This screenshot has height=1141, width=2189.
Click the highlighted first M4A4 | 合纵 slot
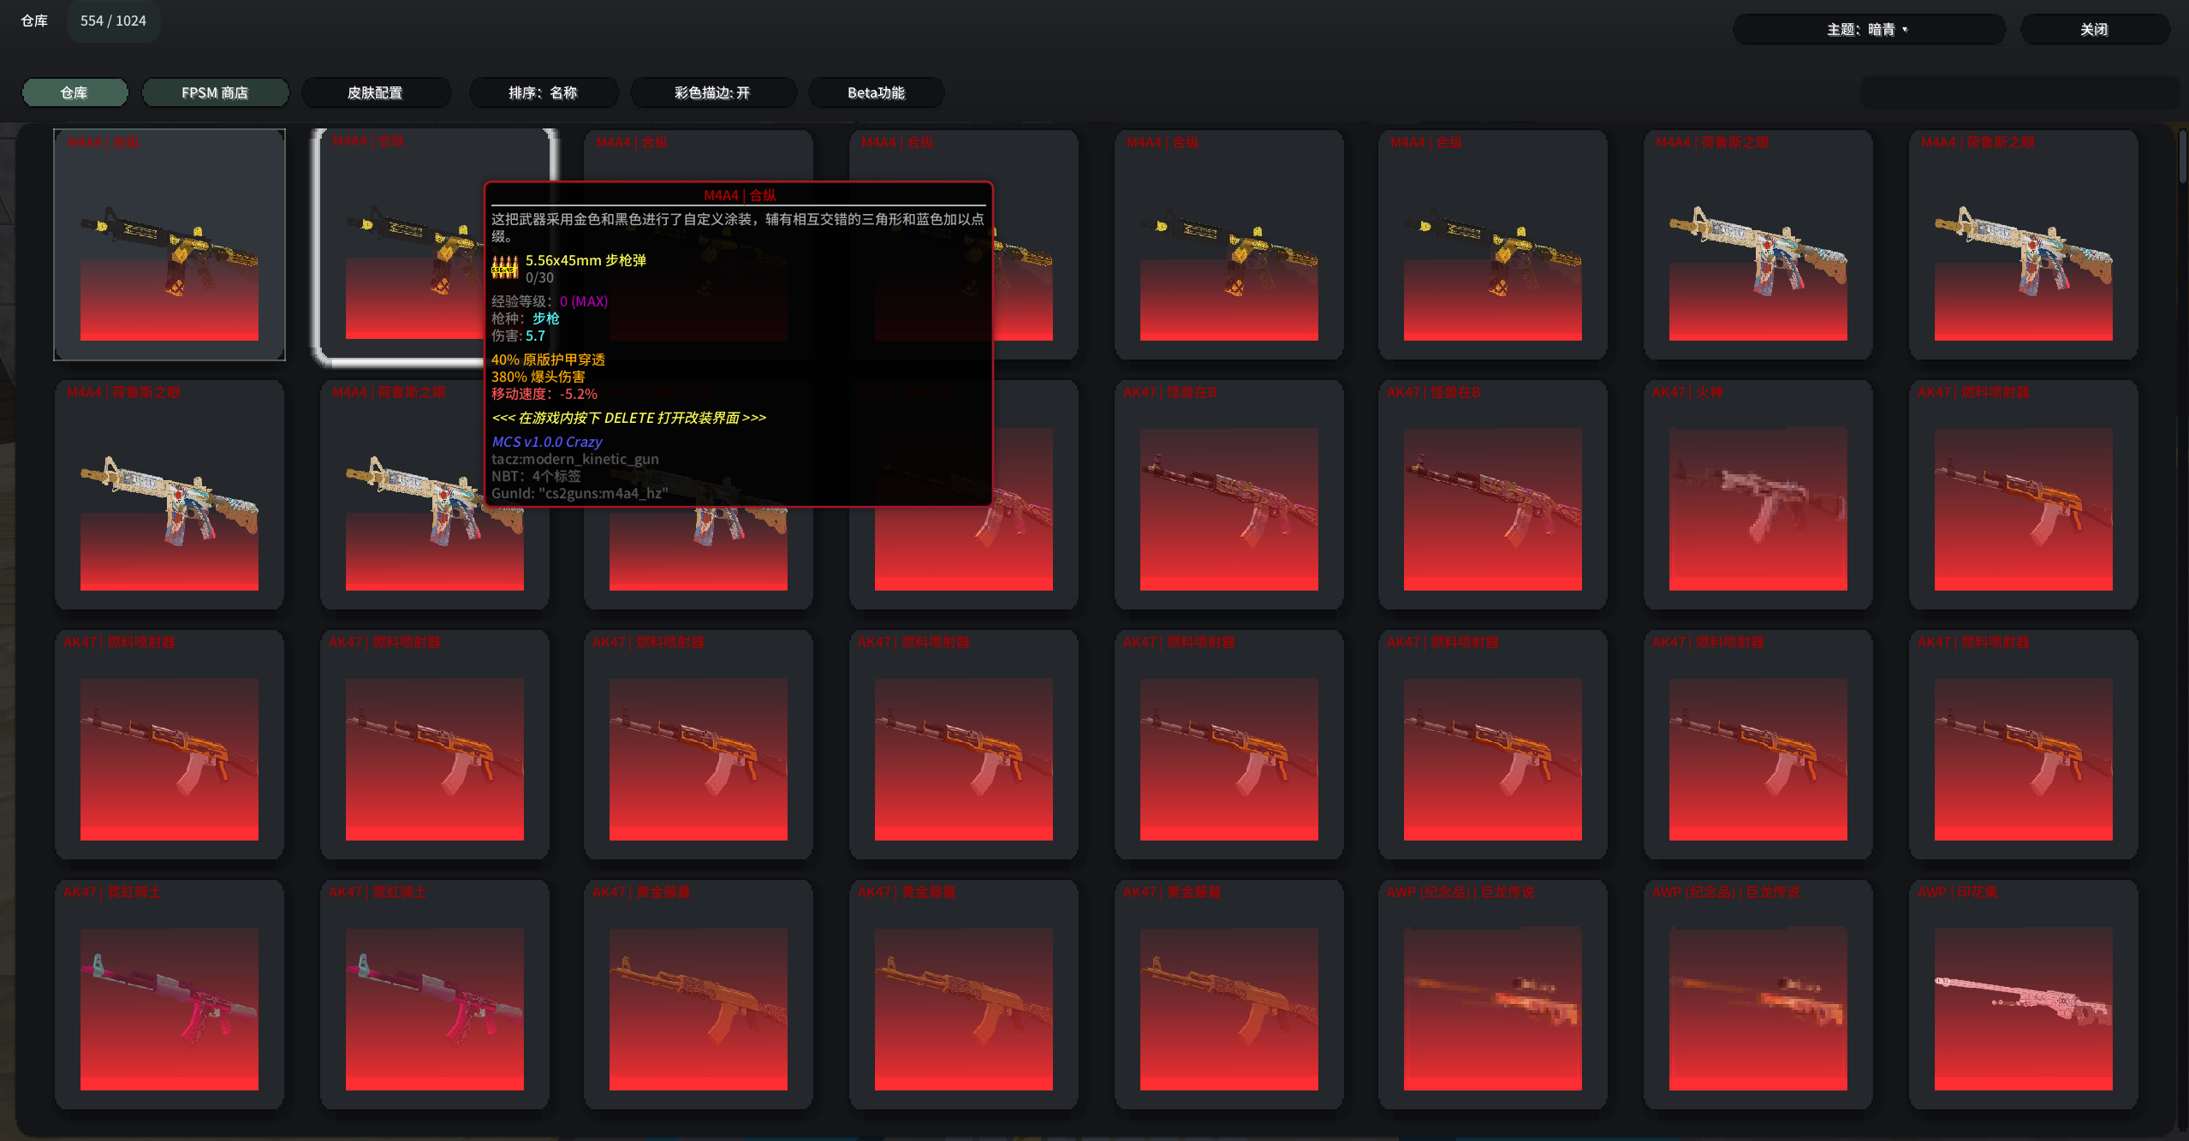[170, 245]
